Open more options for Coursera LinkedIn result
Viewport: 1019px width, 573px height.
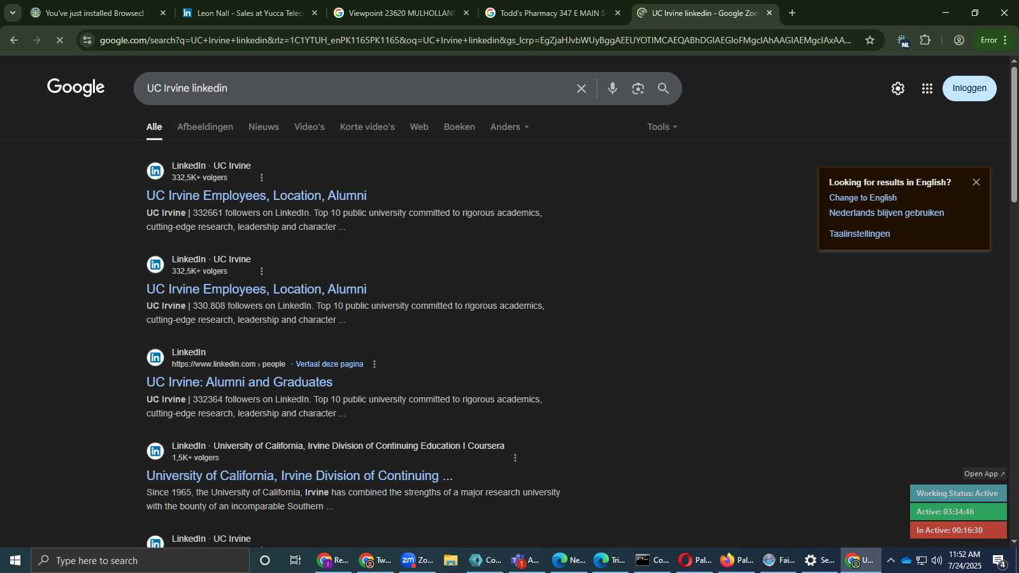click(515, 458)
